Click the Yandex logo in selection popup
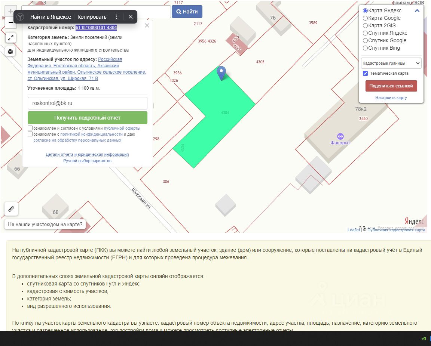The image size is (431, 346). pos(20,17)
